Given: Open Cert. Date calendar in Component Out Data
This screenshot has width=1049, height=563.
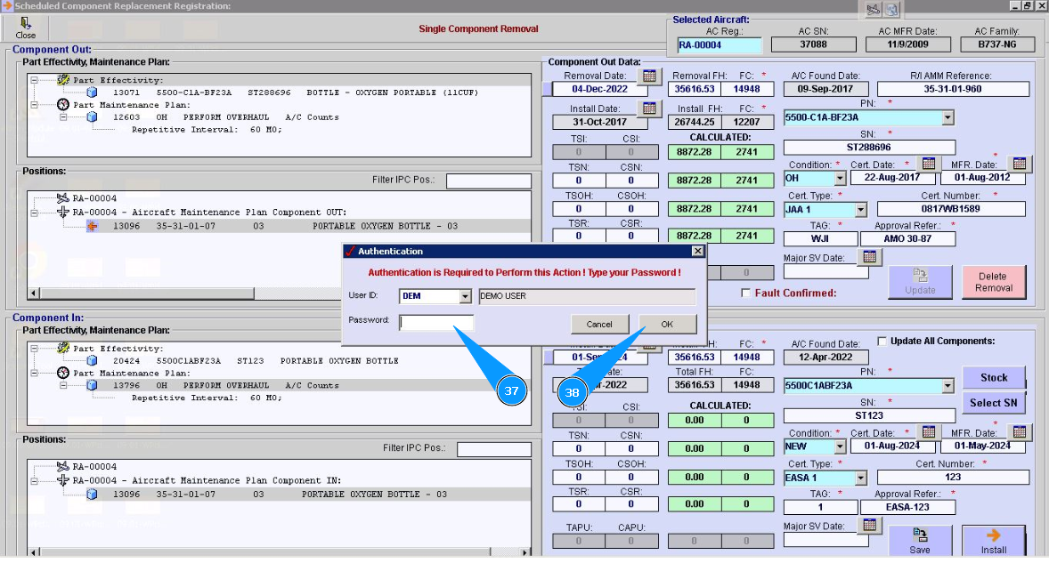Looking at the screenshot, I should coord(928,164).
